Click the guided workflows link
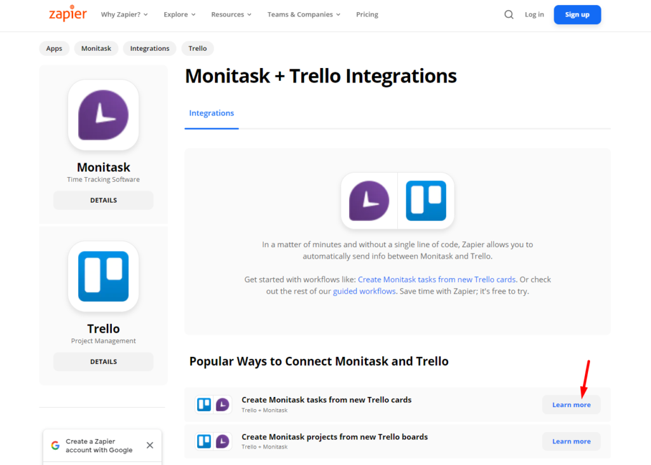 (364, 292)
